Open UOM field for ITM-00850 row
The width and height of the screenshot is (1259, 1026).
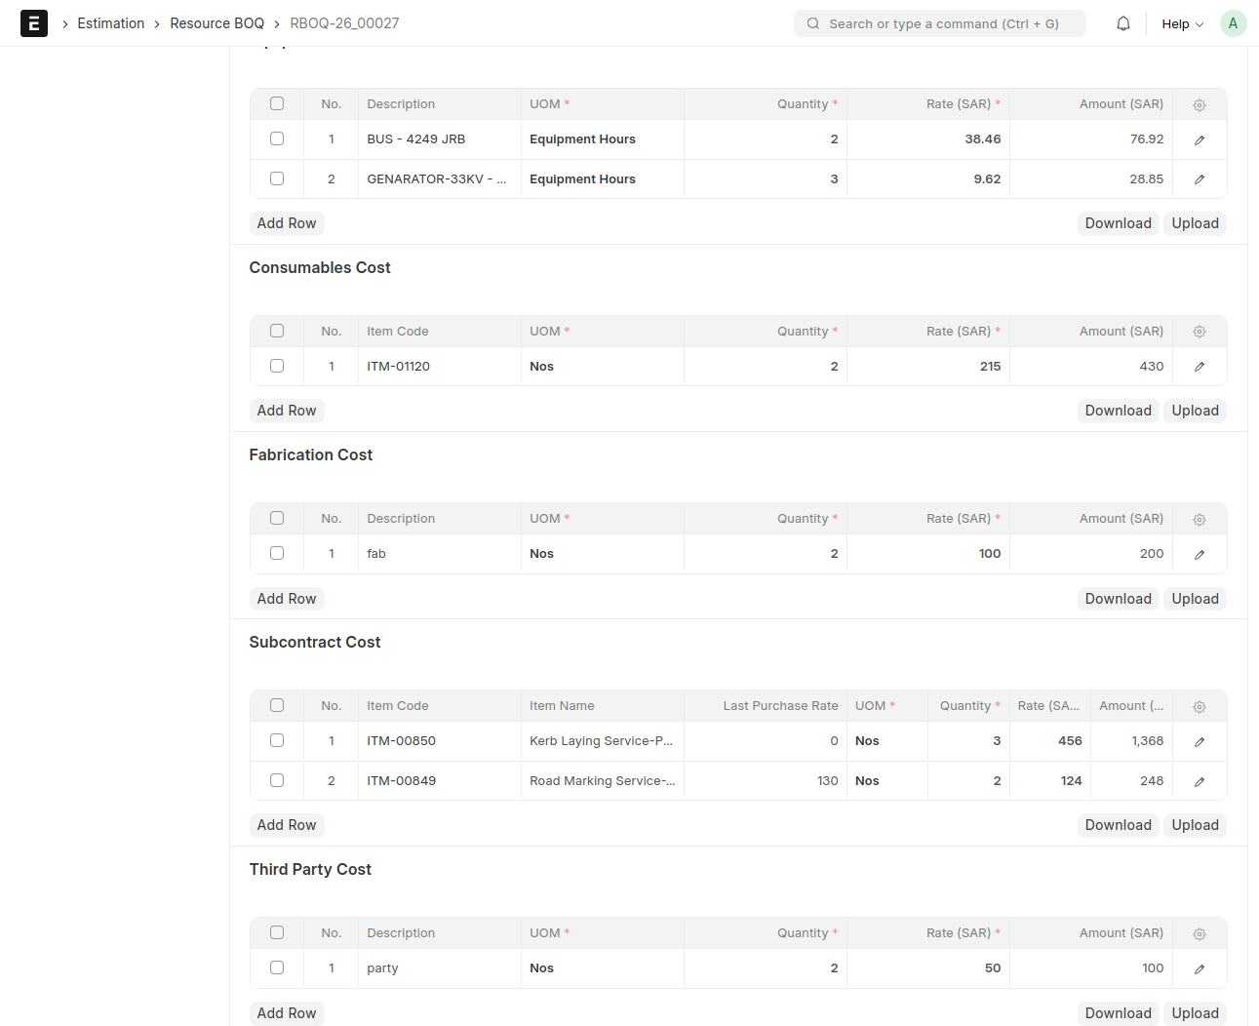click(885, 741)
